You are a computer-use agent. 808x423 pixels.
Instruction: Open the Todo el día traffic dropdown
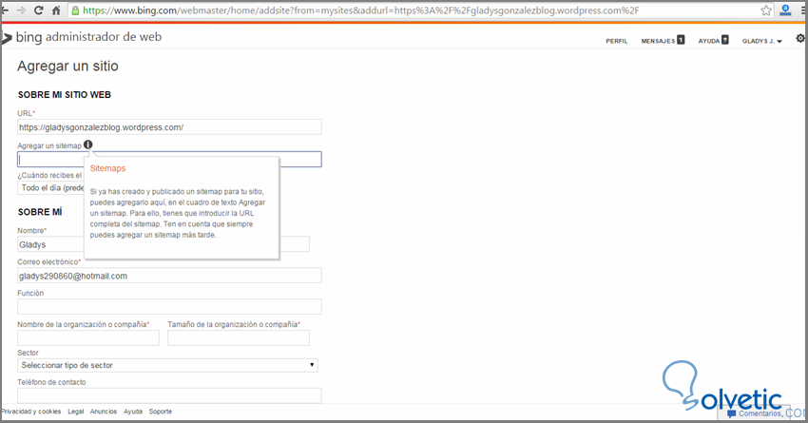pyautogui.click(x=50, y=188)
